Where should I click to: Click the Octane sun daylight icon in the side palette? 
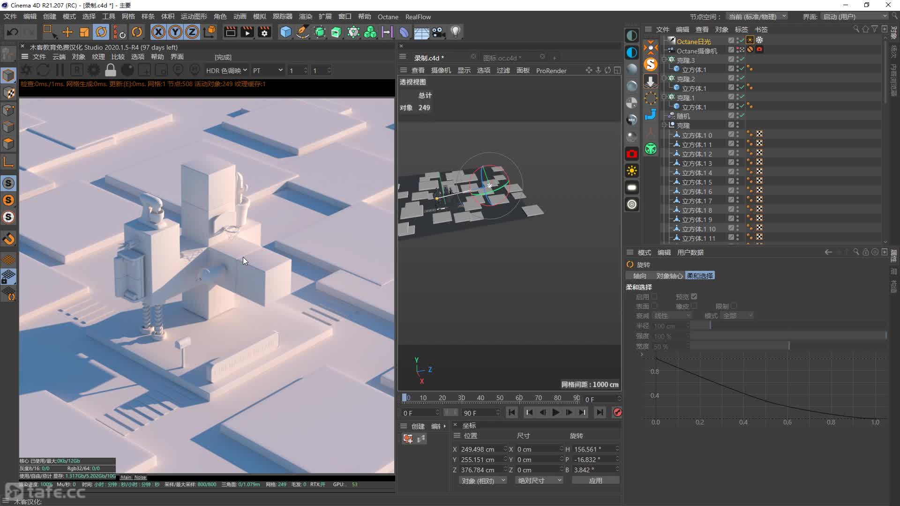[632, 171]
